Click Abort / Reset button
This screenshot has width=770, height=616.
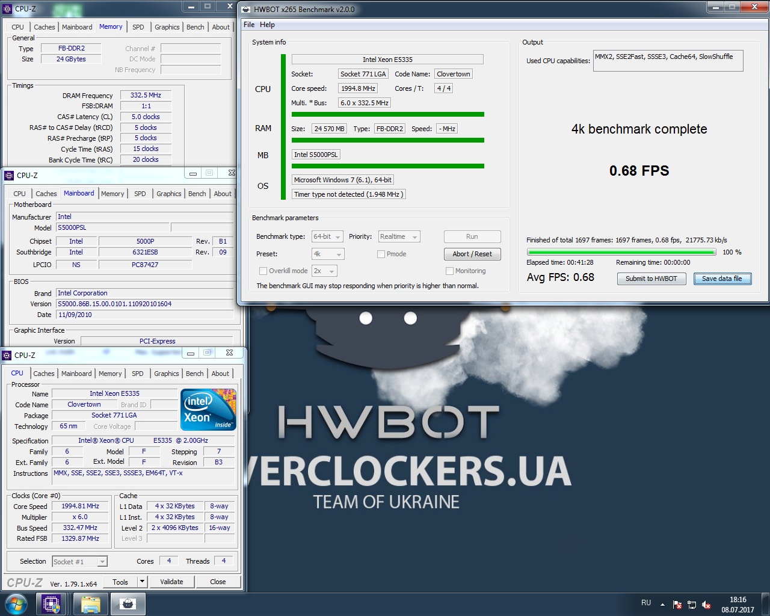click(472, 254)
